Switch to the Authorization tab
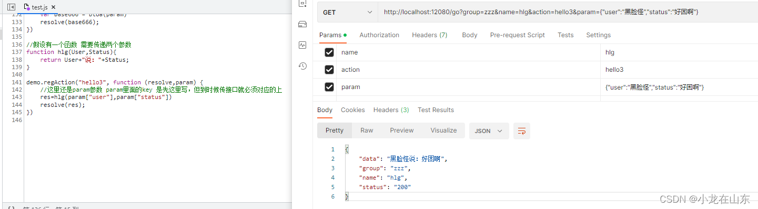This screenshot has width=758, height=209. (379, 35)
